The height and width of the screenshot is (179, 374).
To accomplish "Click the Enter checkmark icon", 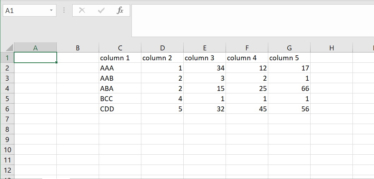I will click(101, 11).
